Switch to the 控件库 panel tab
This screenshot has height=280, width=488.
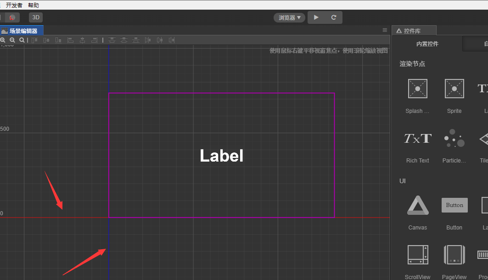click(x=414, y=31)
